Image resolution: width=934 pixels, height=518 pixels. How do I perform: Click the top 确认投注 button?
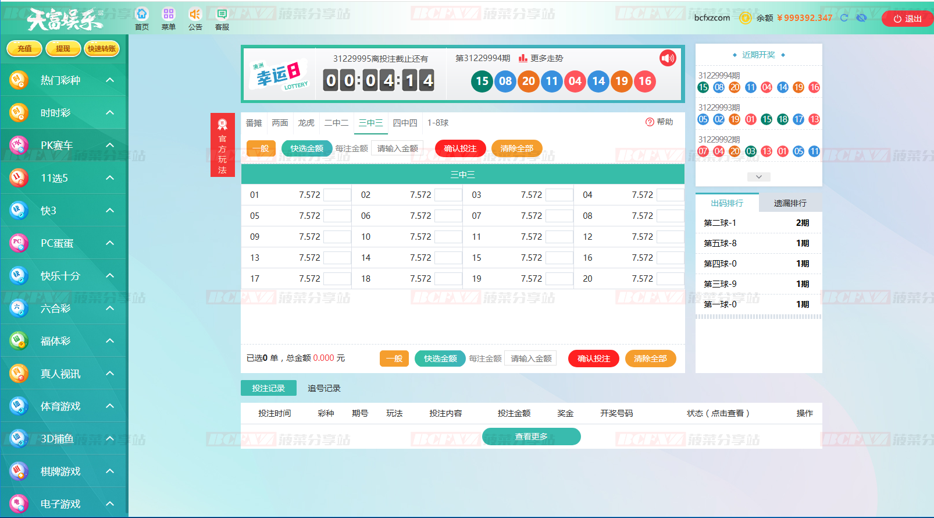click(x=460, y=148)
